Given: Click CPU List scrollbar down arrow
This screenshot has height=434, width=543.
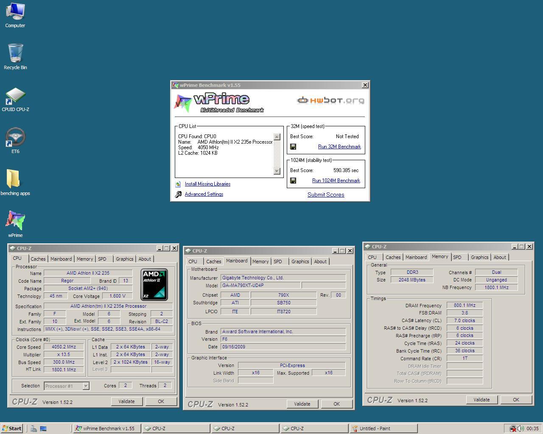Looking at the screenshot, I should tap(277, 171).
